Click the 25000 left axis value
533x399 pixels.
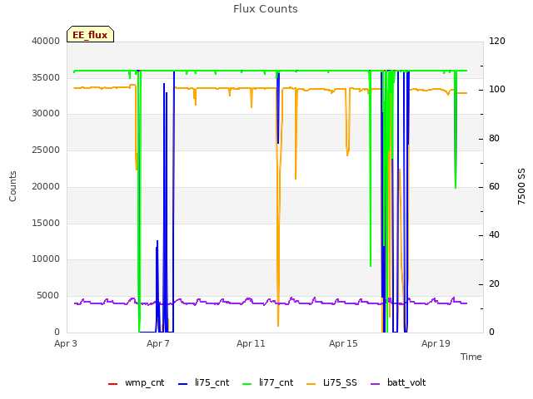(x=46, y=150)
